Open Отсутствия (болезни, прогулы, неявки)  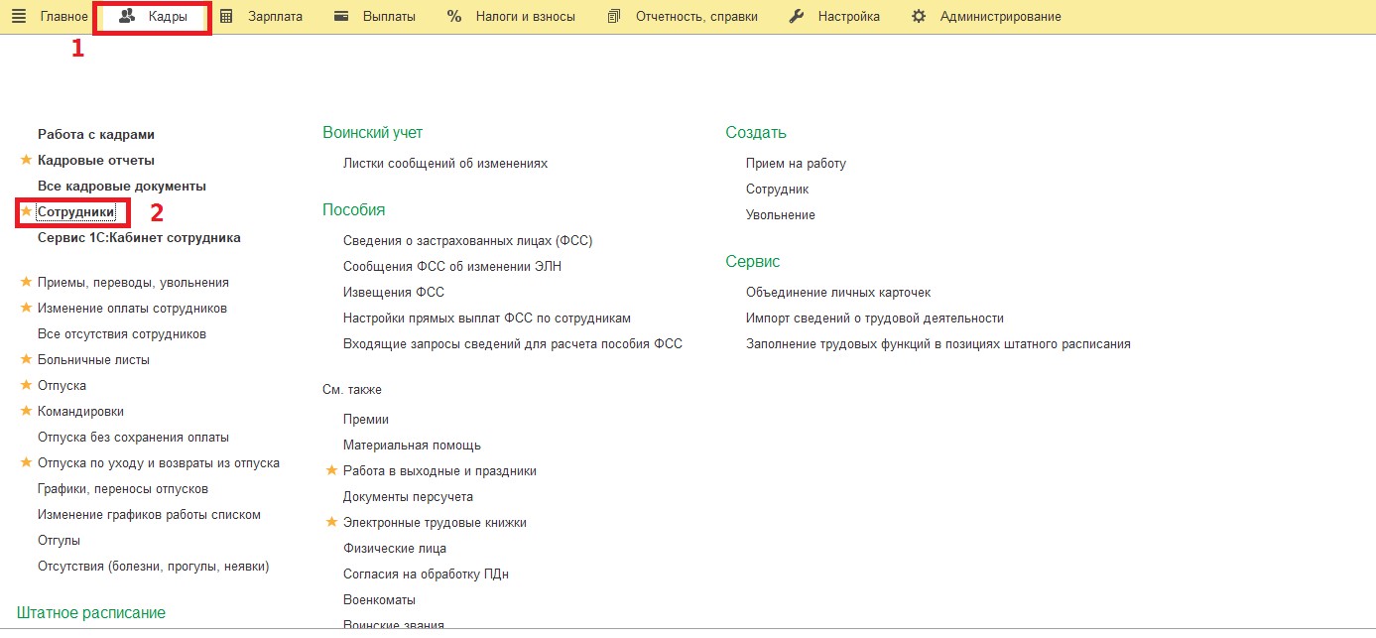[x=154, y=566]
